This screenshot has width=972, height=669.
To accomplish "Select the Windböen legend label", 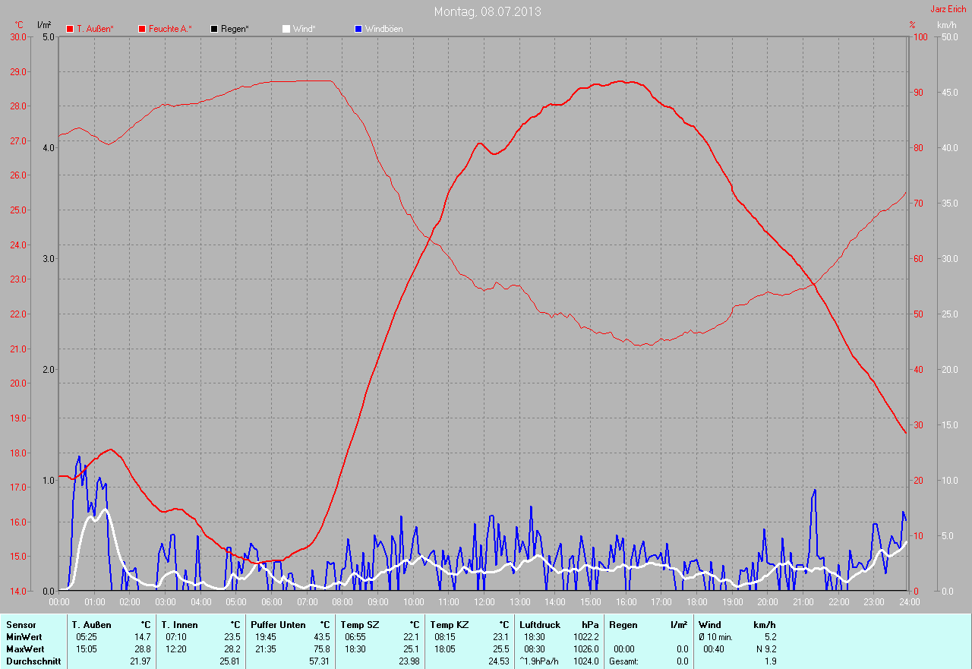I will point(383,29).
